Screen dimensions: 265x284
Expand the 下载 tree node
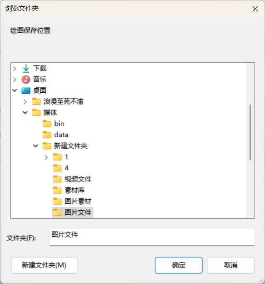click(15, 68)
